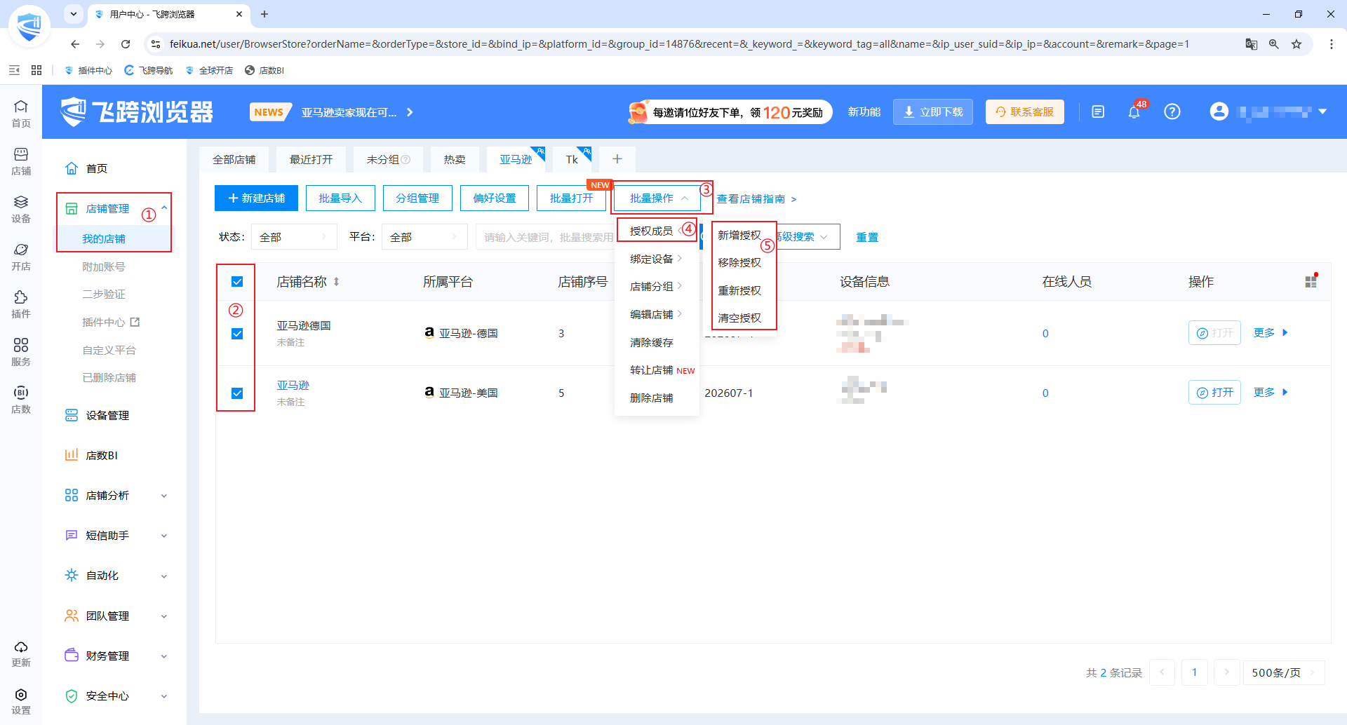Image resolution: width=1347 pixels, height=725 pixels.
Task: Open the 插件 puzzle icon in the left rail
Action: tap(21, 304)
